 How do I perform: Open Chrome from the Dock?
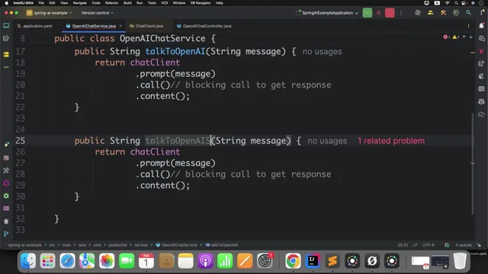pos(293,260)
